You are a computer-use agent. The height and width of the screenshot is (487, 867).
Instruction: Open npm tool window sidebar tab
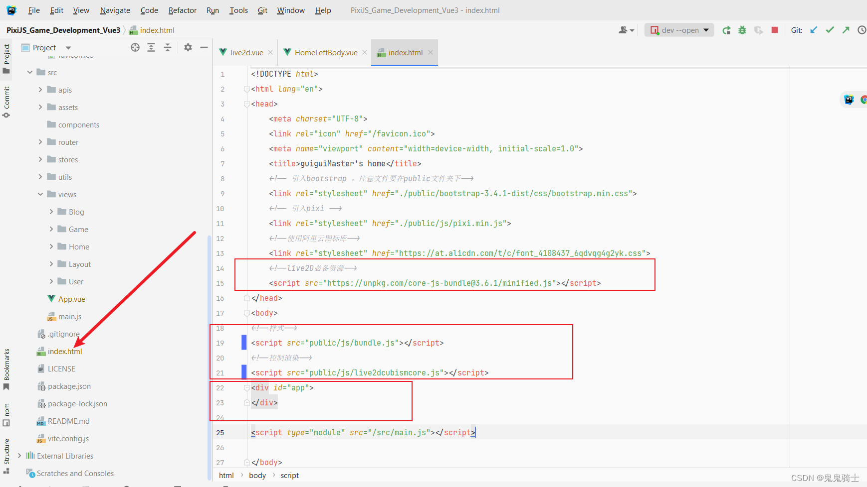tap(6, 415)
